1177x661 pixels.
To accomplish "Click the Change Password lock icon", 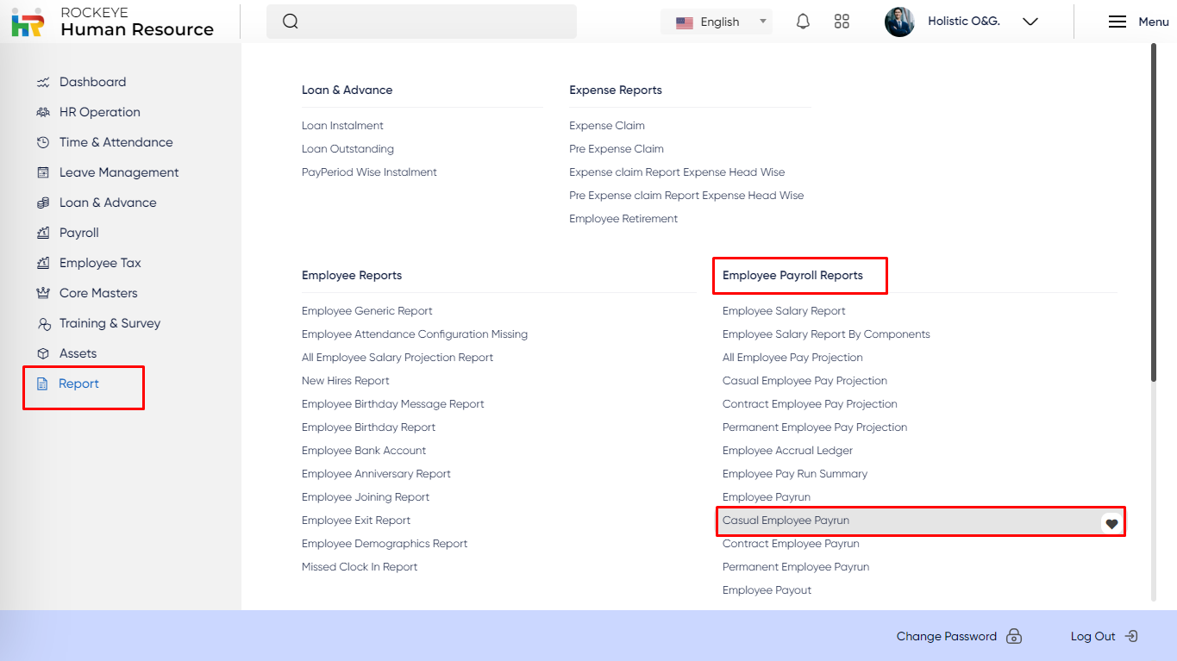I will coord(1014,636).
